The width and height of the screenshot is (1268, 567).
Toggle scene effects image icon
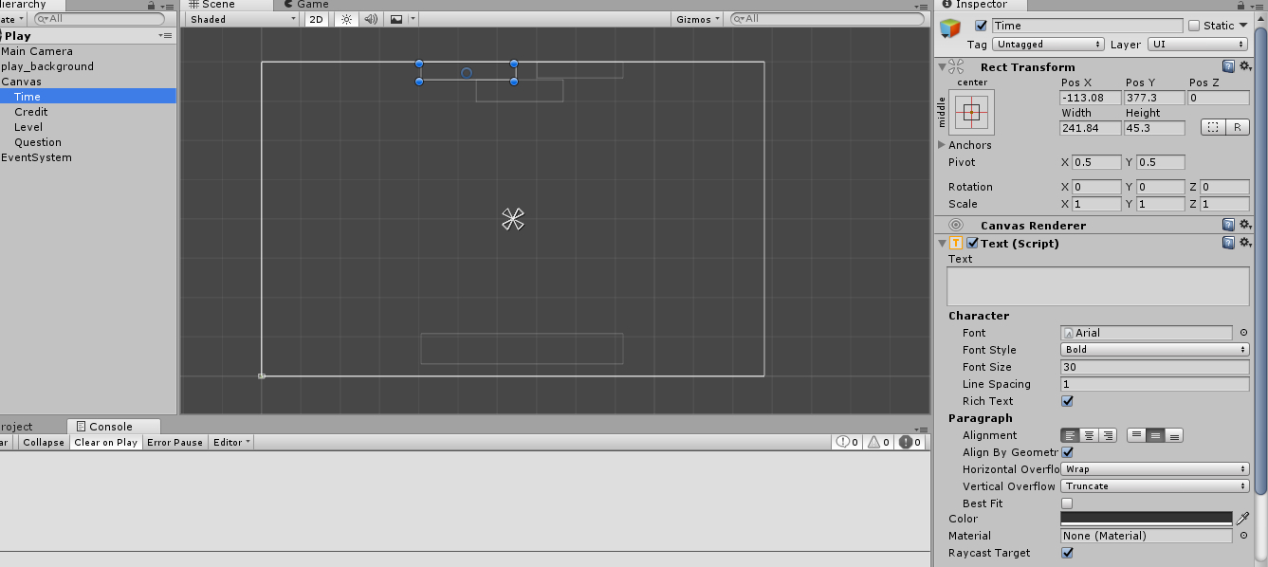(x=396, y=19)
